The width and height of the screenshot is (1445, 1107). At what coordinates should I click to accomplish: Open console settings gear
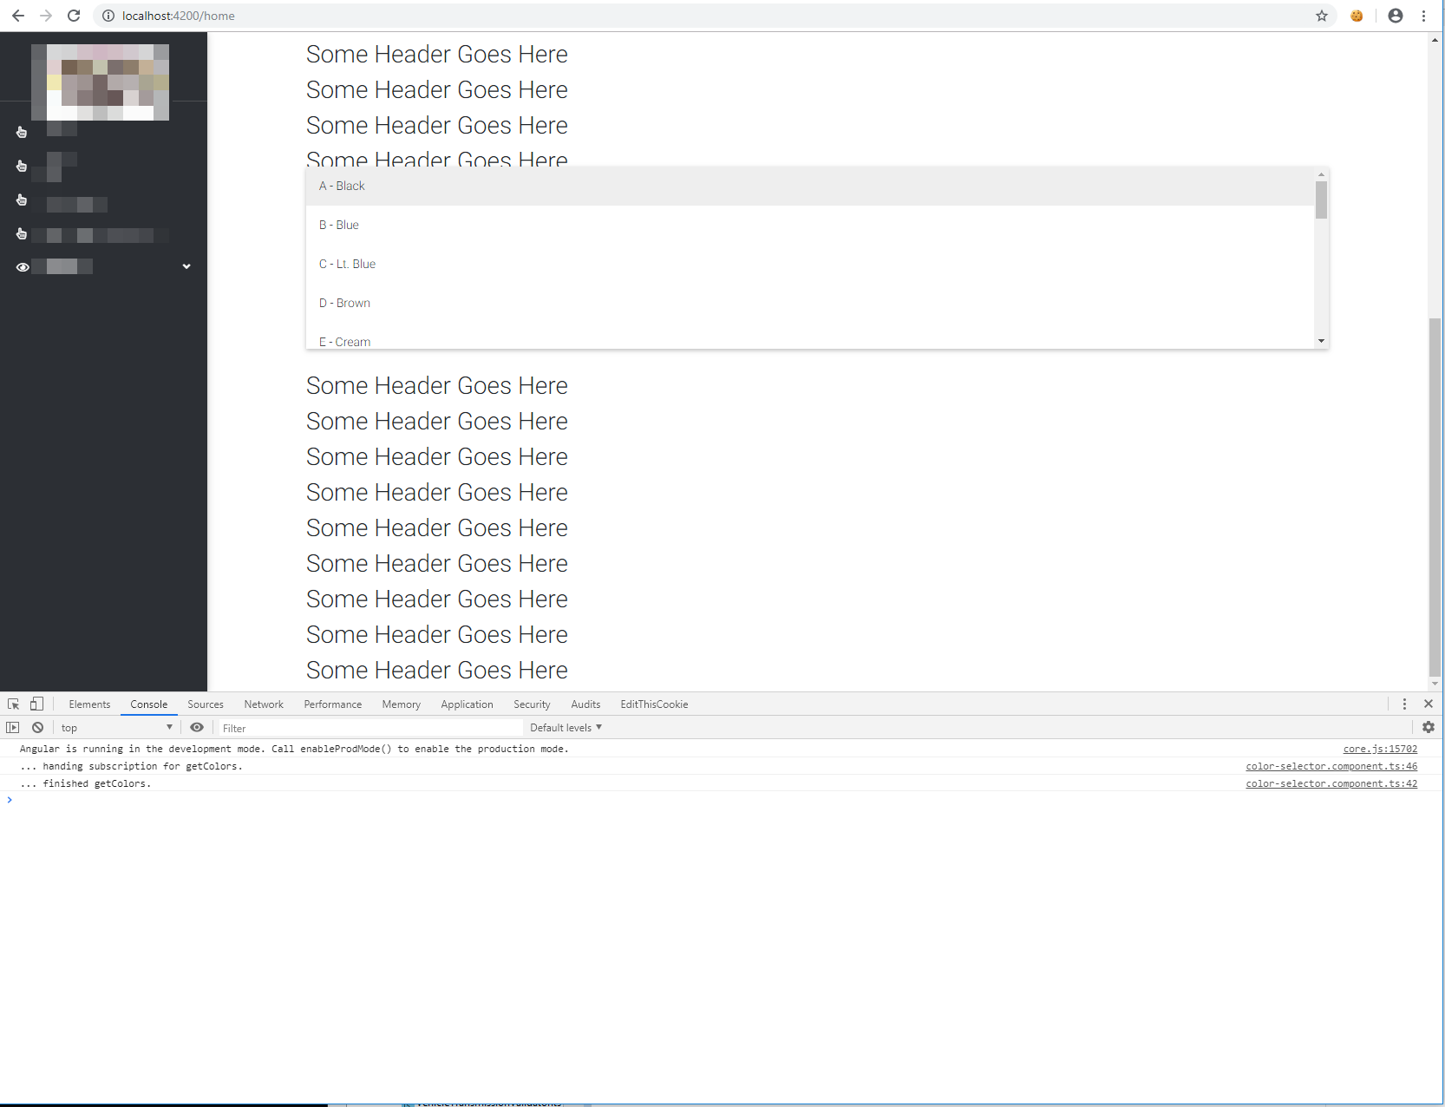coord(1429,728)
